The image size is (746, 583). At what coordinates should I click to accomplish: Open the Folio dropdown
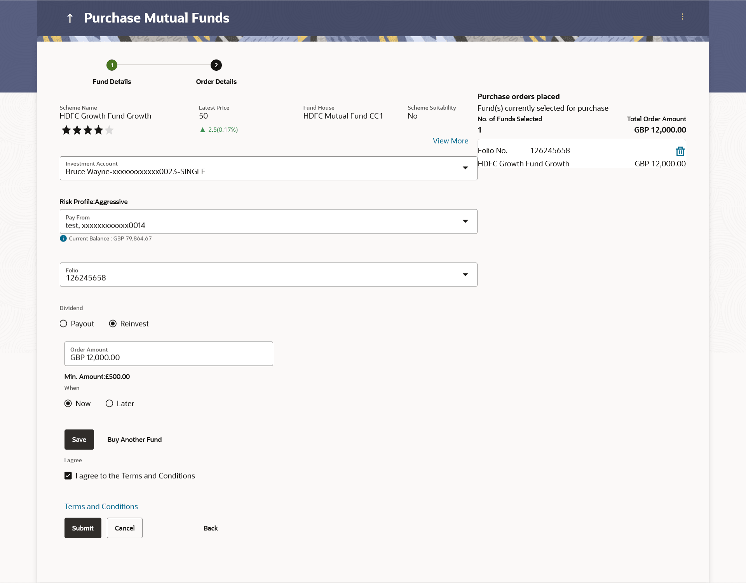(x=465, y=274)
